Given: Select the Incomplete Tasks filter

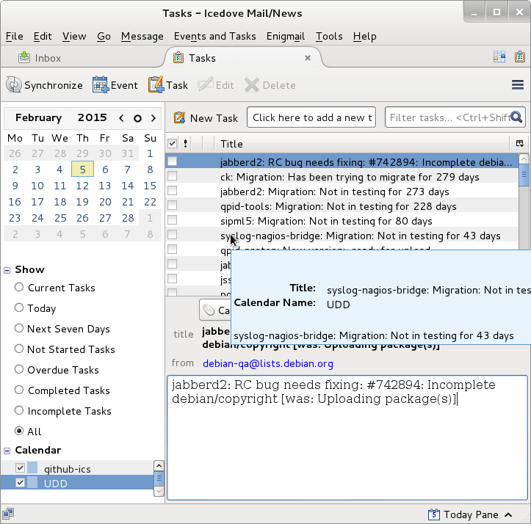Looking at the screenshot, I should 19,410.
